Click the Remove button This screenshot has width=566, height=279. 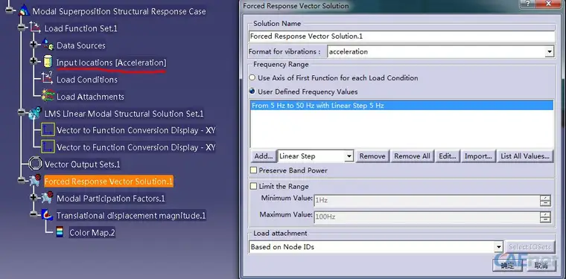[372, 156]
